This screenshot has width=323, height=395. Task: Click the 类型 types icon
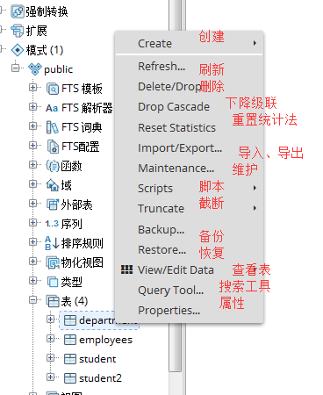click(53, 282)
